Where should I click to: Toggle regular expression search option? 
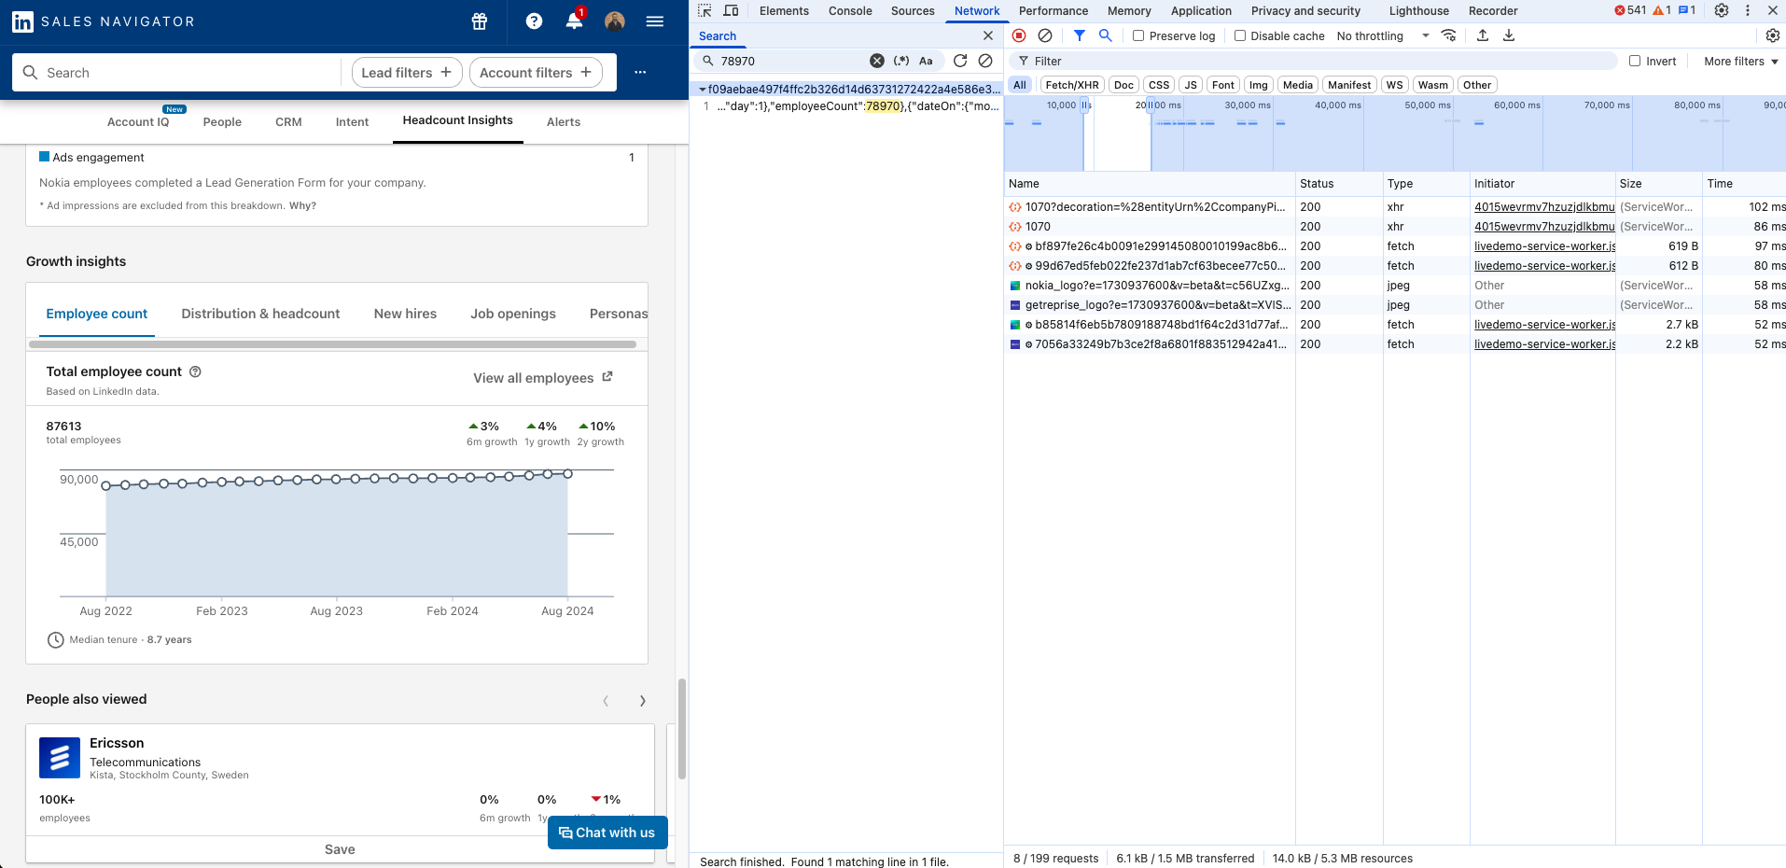point(901,61)
